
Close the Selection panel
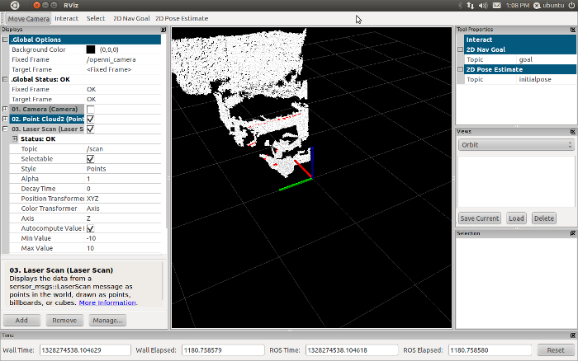click(572, 233)
